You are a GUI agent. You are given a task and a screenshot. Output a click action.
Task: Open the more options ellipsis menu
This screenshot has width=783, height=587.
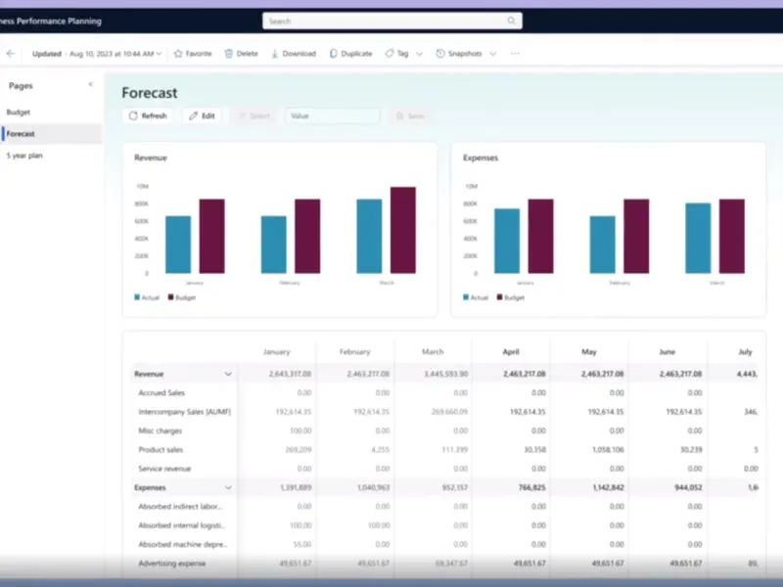pos(515,54)
